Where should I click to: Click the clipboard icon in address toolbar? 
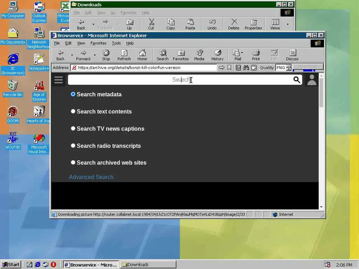(254, 68)
